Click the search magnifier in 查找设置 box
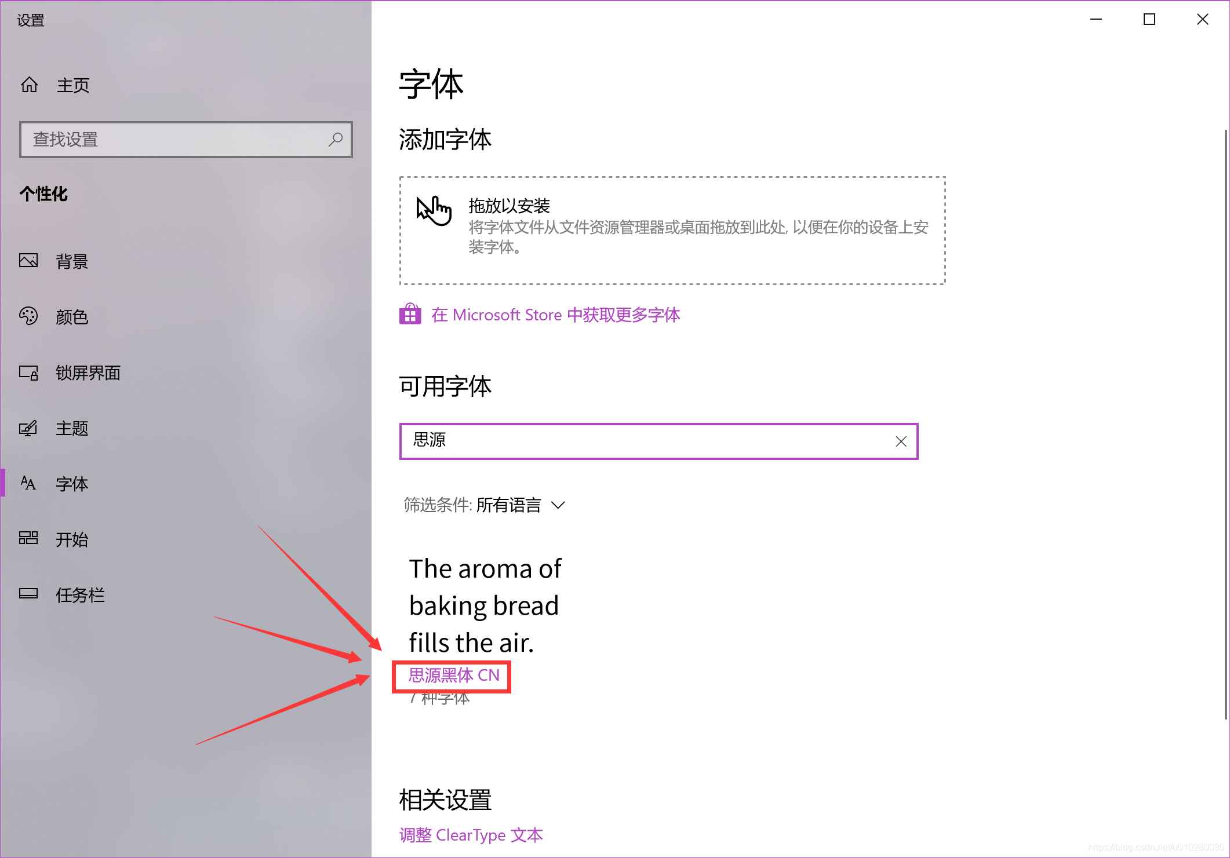Image resolution: width=1230 pixels, height=858 pixels. click(336, 139)
